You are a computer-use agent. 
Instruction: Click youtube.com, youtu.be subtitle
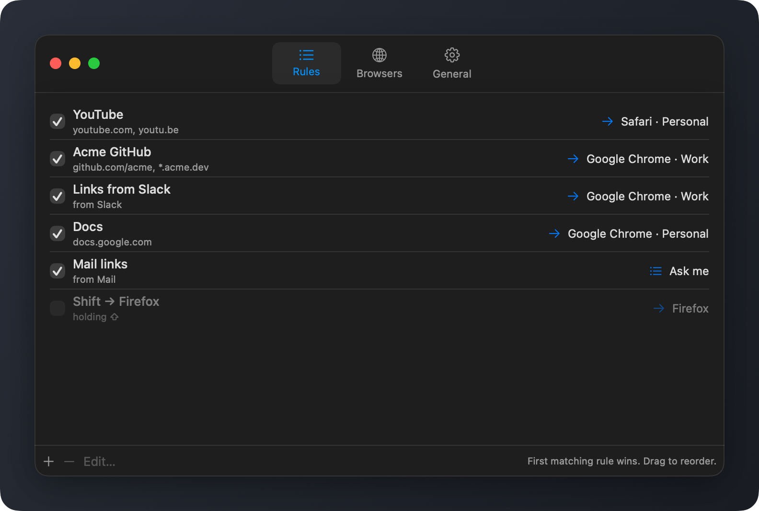126,130
